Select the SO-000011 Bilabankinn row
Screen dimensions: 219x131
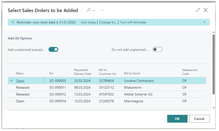107,87
